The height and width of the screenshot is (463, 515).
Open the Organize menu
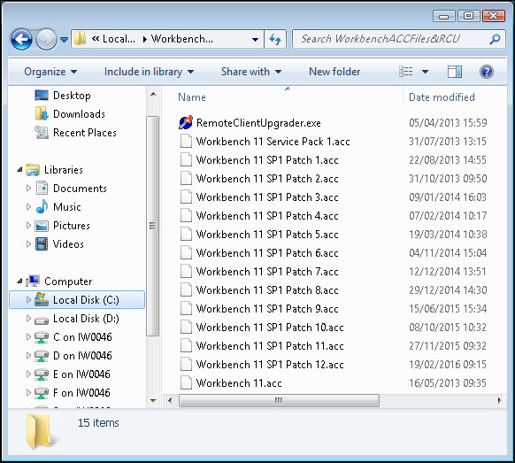coord(50,72)
